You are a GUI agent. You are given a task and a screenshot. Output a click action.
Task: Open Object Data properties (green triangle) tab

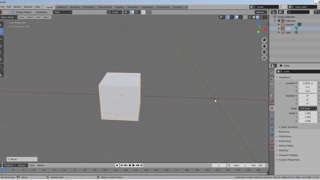tap(272, 135)
